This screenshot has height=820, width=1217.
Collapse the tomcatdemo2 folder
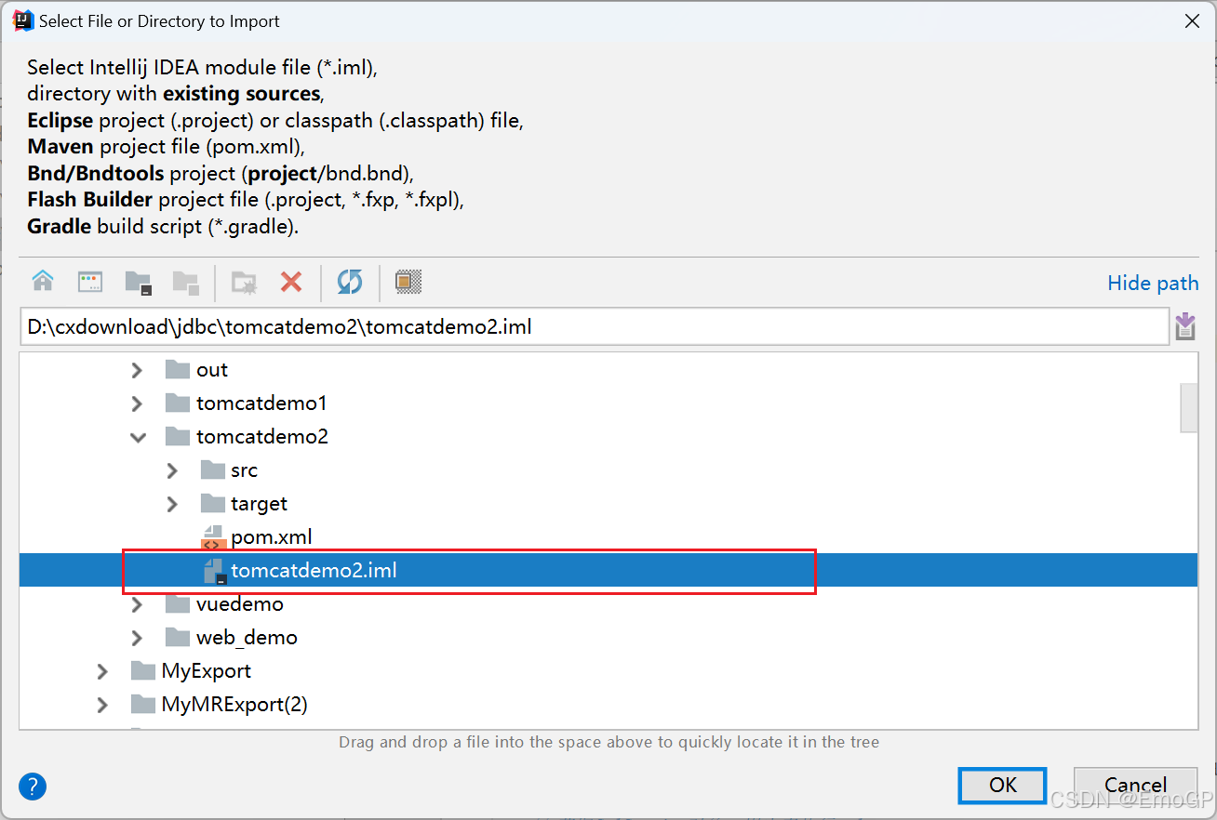click(x=137, y=437)
